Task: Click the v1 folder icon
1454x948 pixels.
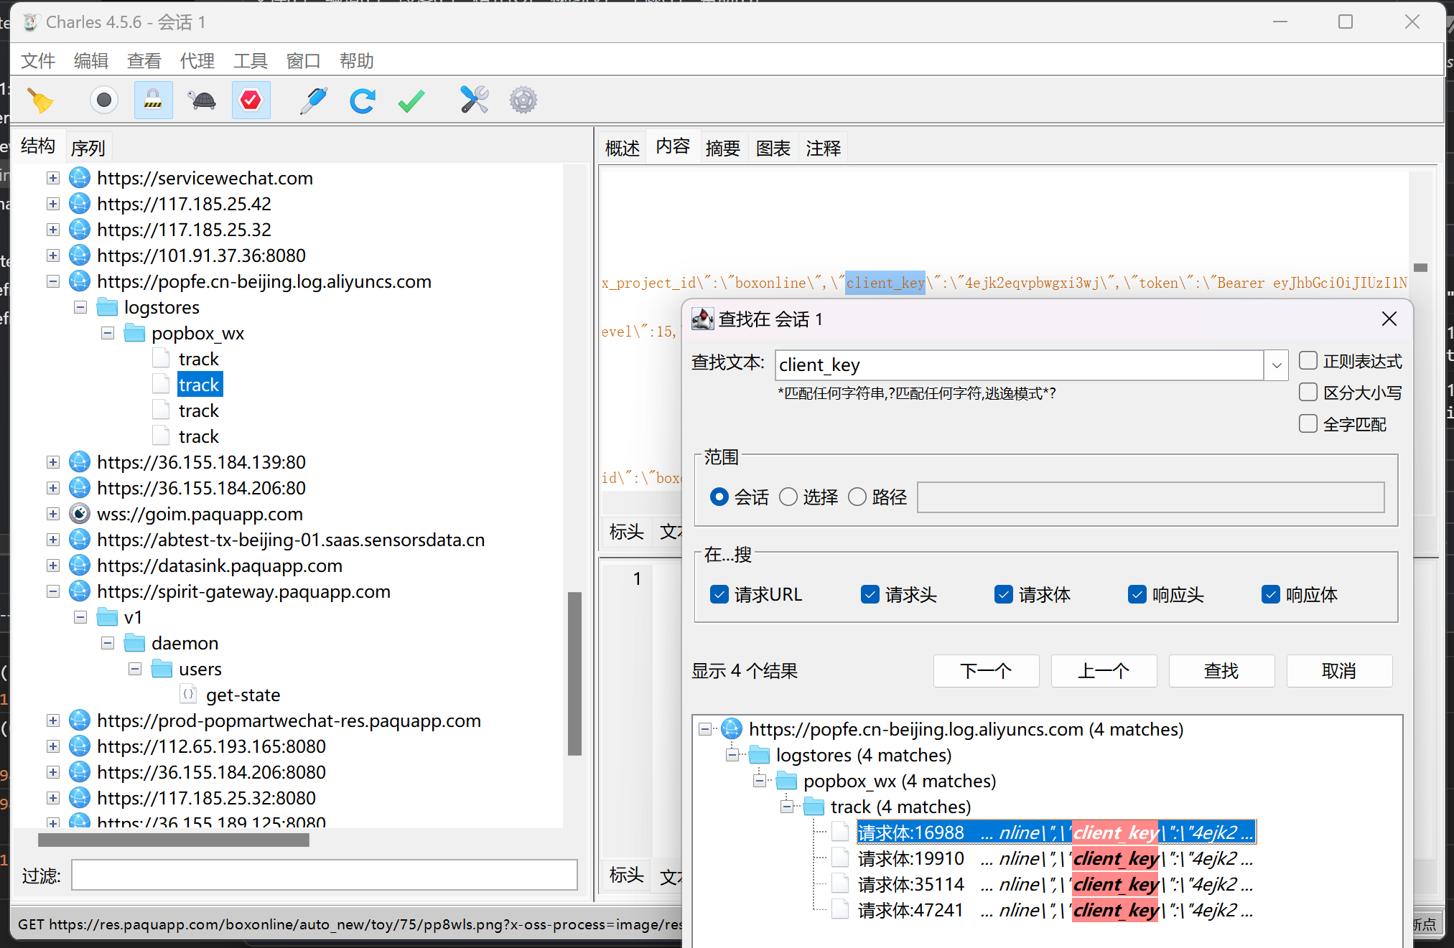Action: (107, 617)
